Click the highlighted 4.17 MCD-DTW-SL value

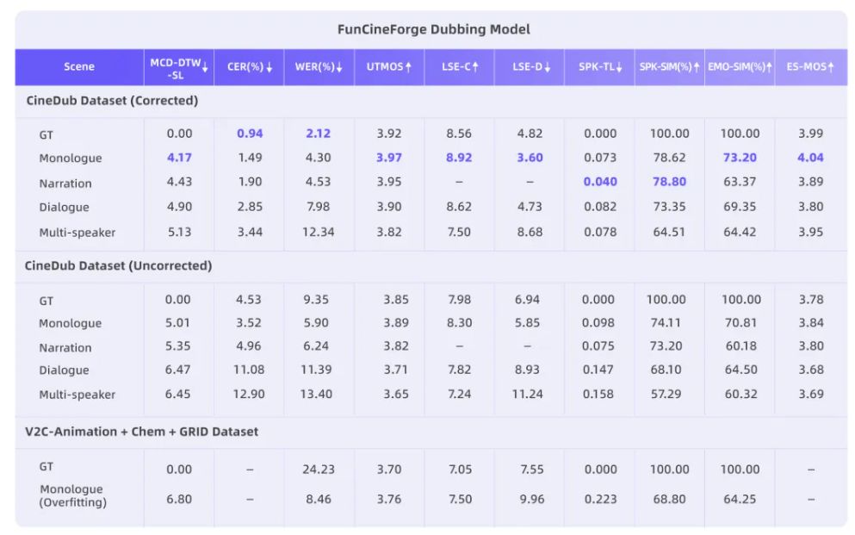[179, 158]
